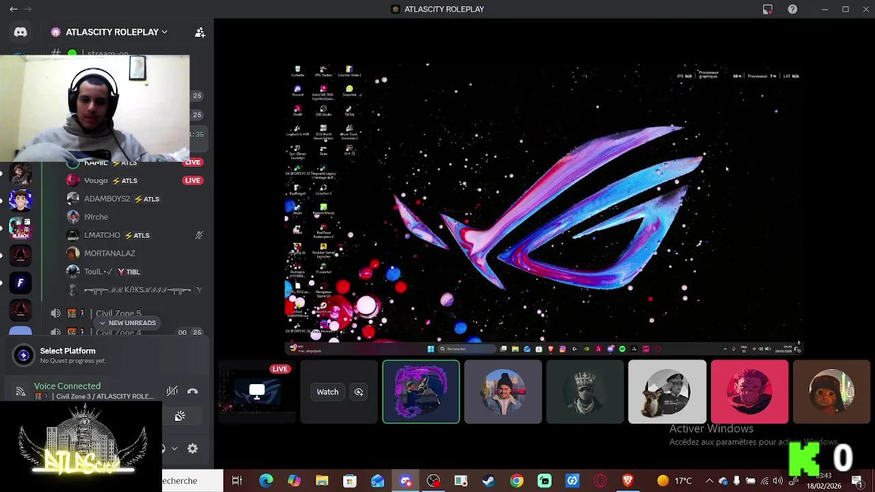The height and width of the screenshot is (492, 875).
Task: Open Copilot from the taskbar
Action: 294,480
